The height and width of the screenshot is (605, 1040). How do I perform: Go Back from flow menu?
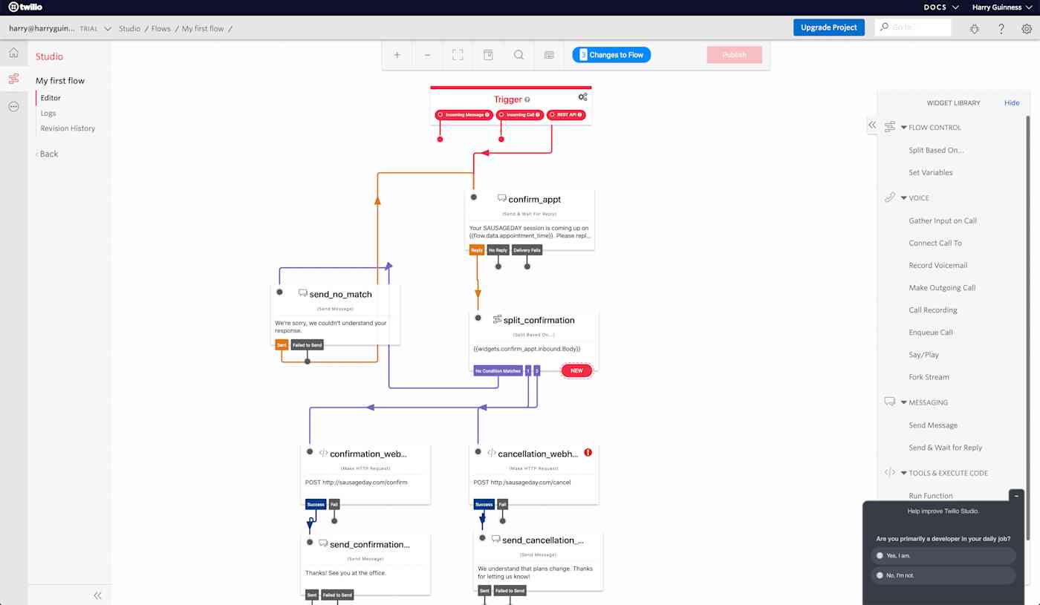pyautogui.click(x=47, y=154)
